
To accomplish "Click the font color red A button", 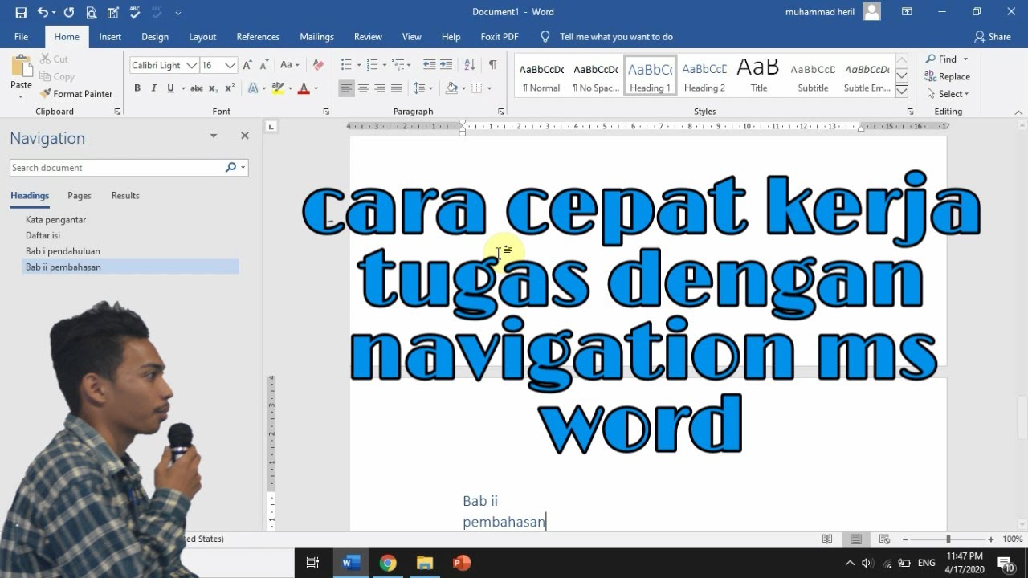I will tap(304, 88).
